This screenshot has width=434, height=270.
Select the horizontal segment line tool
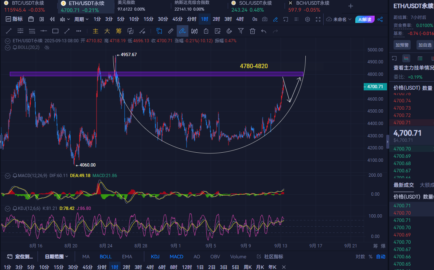click(43, 31)
